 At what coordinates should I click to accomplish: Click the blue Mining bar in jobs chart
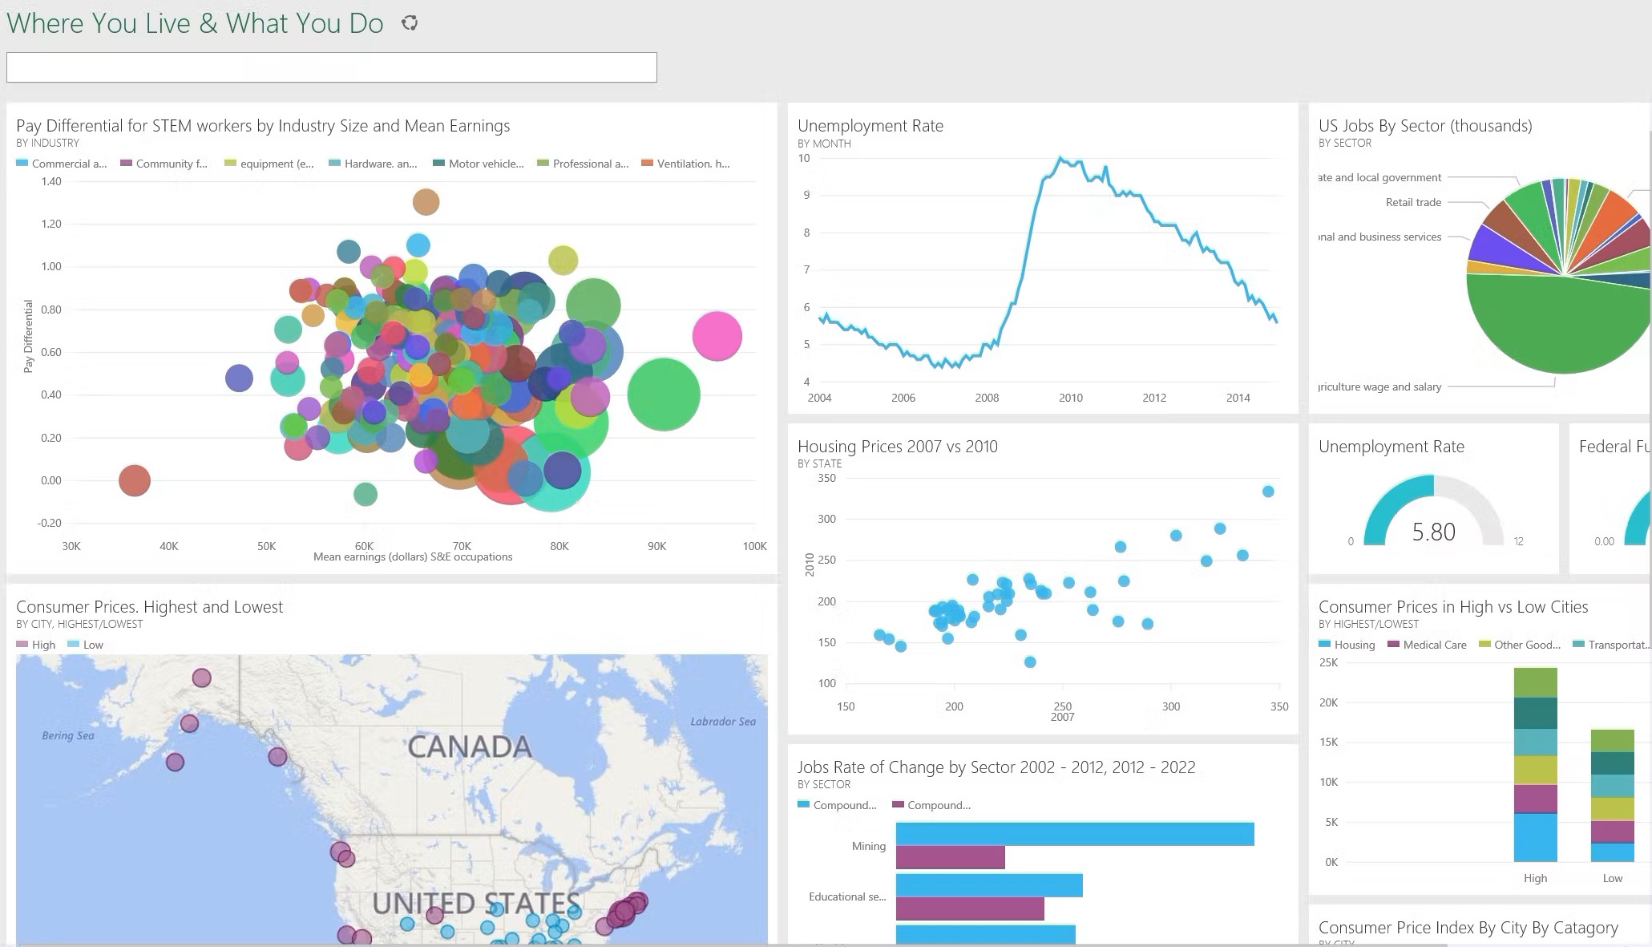pos(1074,834)
